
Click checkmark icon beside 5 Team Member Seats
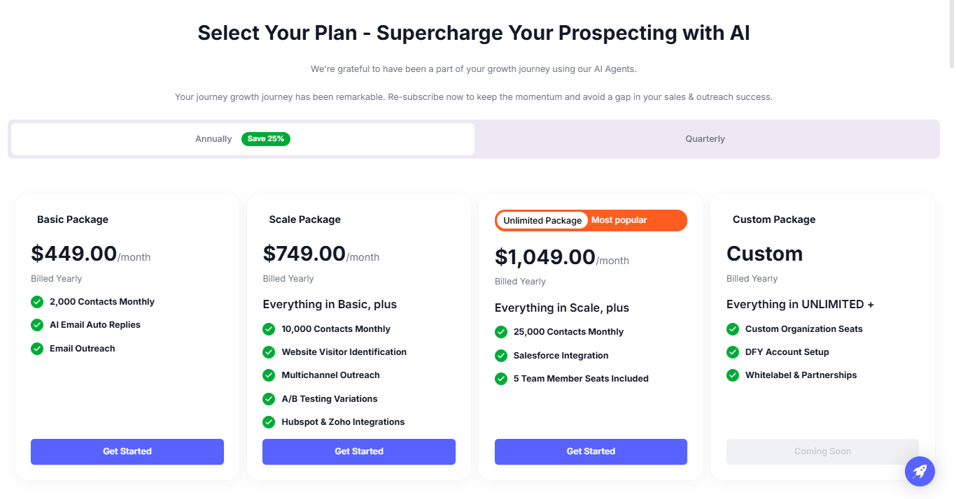(501, 379)
